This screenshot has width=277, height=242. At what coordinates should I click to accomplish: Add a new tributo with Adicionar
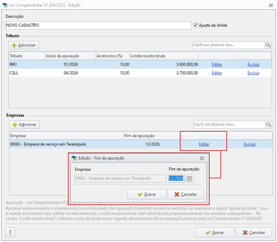coord(24,45)
